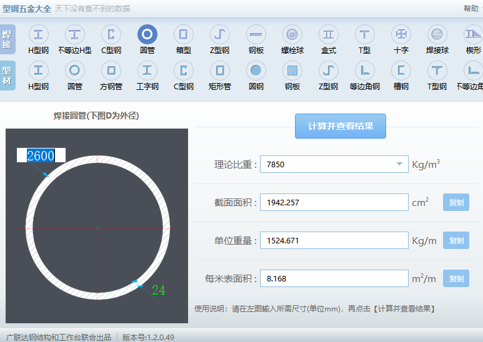Click the 截面面积 result field
The height and width of the screenshot is (342, 483).
[334, 202]
